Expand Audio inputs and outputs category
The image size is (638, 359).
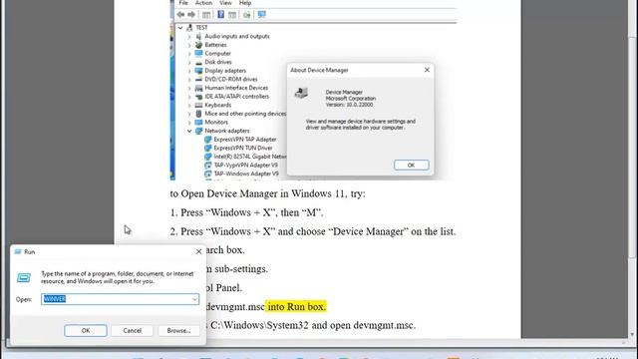pyautogui.click(x=189, y=36)
